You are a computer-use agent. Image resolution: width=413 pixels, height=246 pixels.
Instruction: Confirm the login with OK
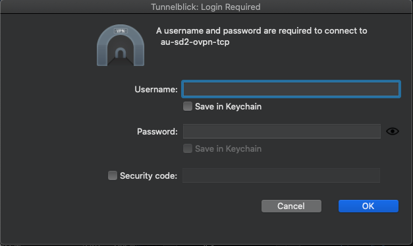368,206
